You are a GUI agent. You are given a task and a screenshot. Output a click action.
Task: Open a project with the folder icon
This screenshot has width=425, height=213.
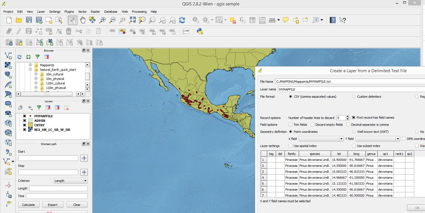(x=19, y=20)
